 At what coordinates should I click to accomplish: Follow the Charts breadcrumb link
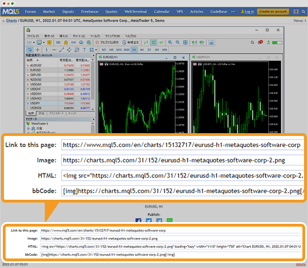click(11, 21)
